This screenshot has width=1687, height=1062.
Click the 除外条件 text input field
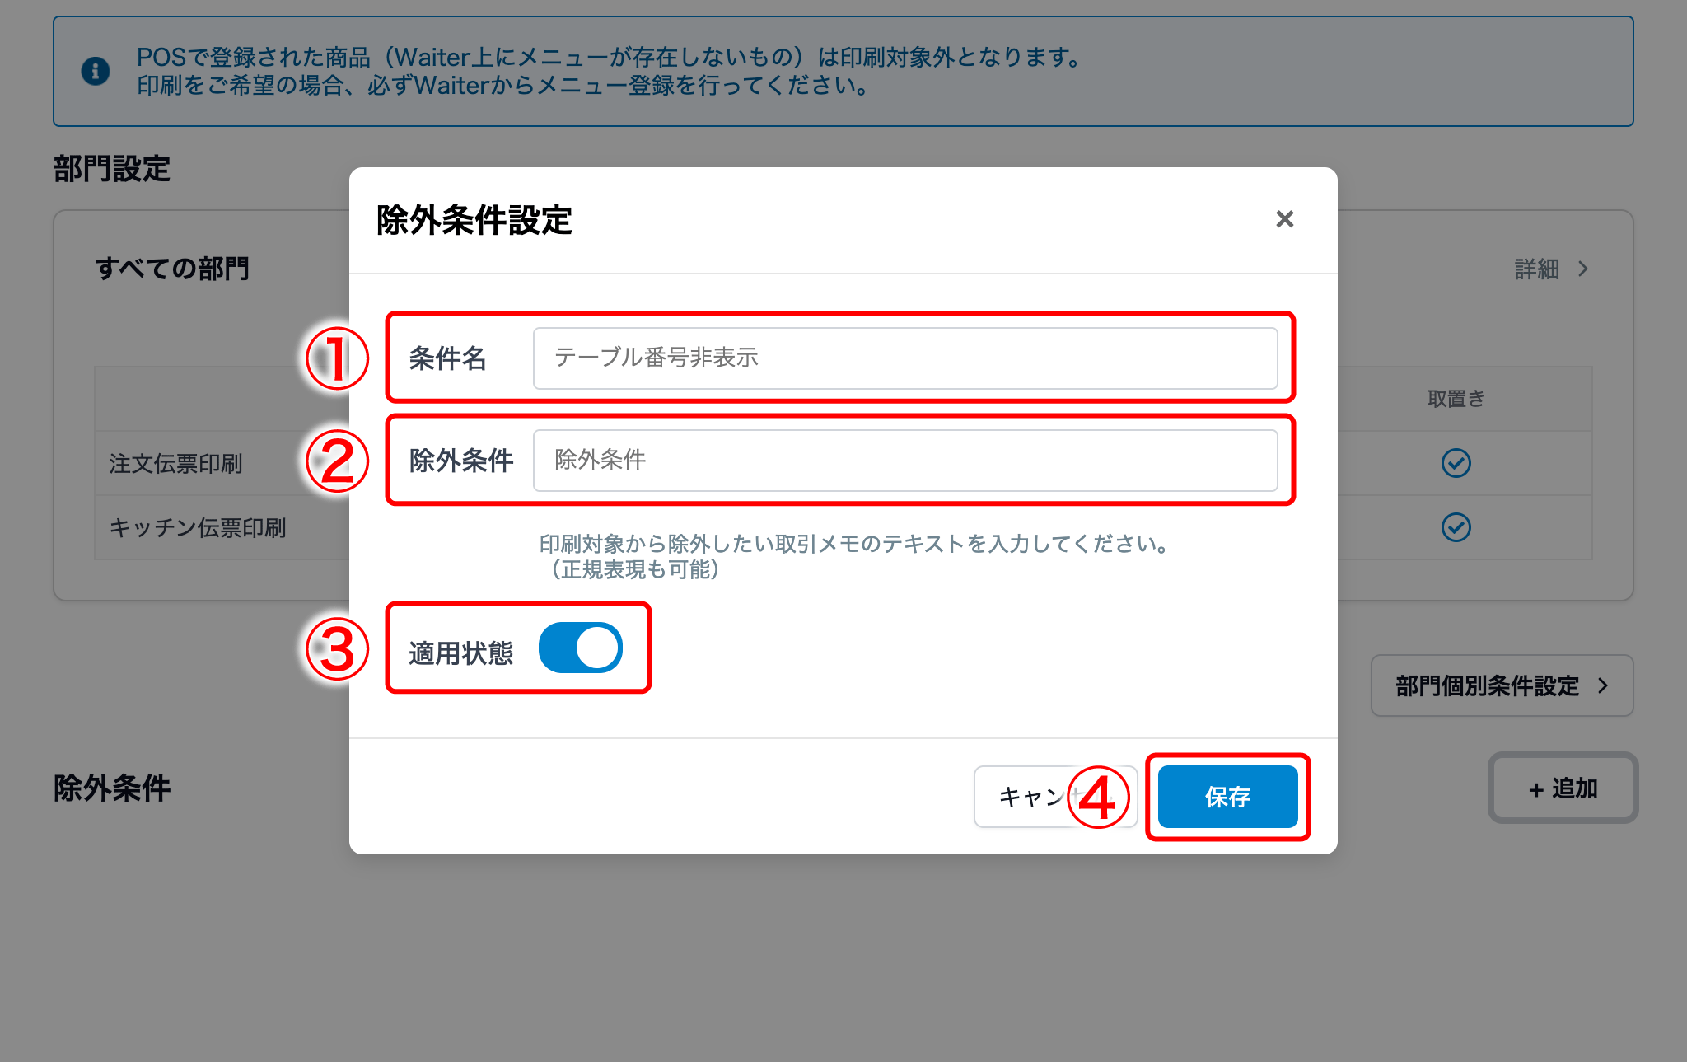905,461
